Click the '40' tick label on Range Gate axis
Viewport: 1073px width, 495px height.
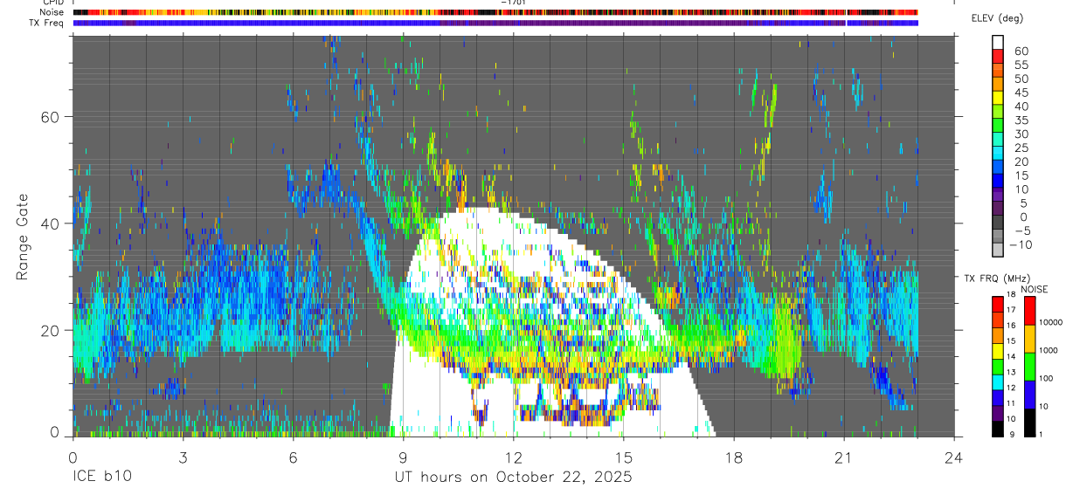50,223
